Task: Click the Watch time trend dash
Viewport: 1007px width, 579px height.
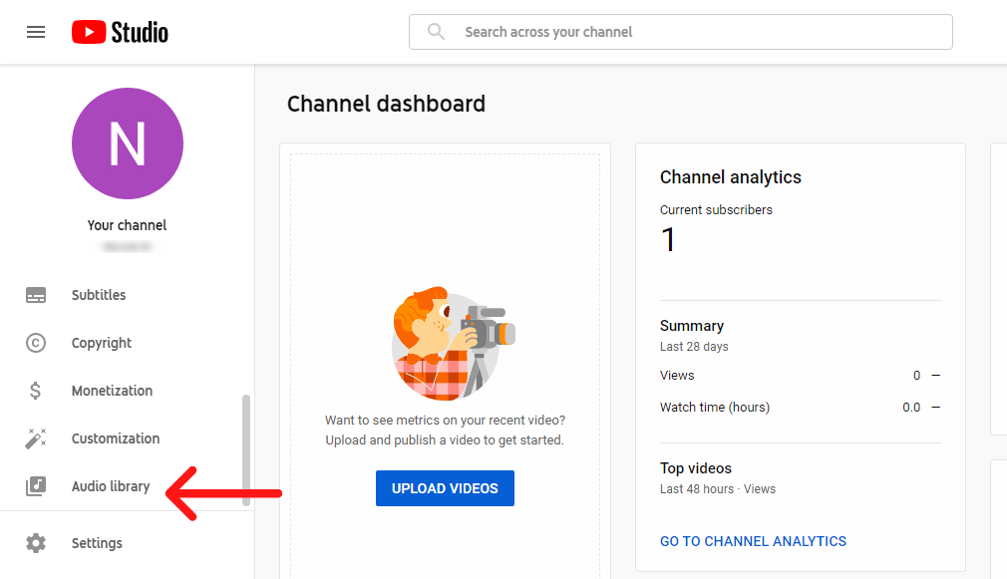Action: (934, 408)
